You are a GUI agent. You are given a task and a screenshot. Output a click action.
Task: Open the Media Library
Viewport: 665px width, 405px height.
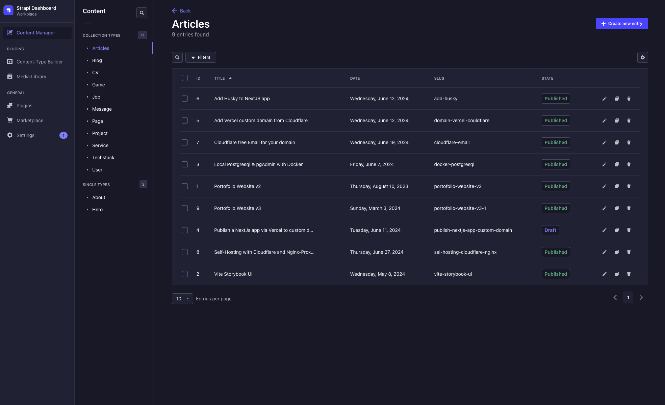[x=31, y=76]
